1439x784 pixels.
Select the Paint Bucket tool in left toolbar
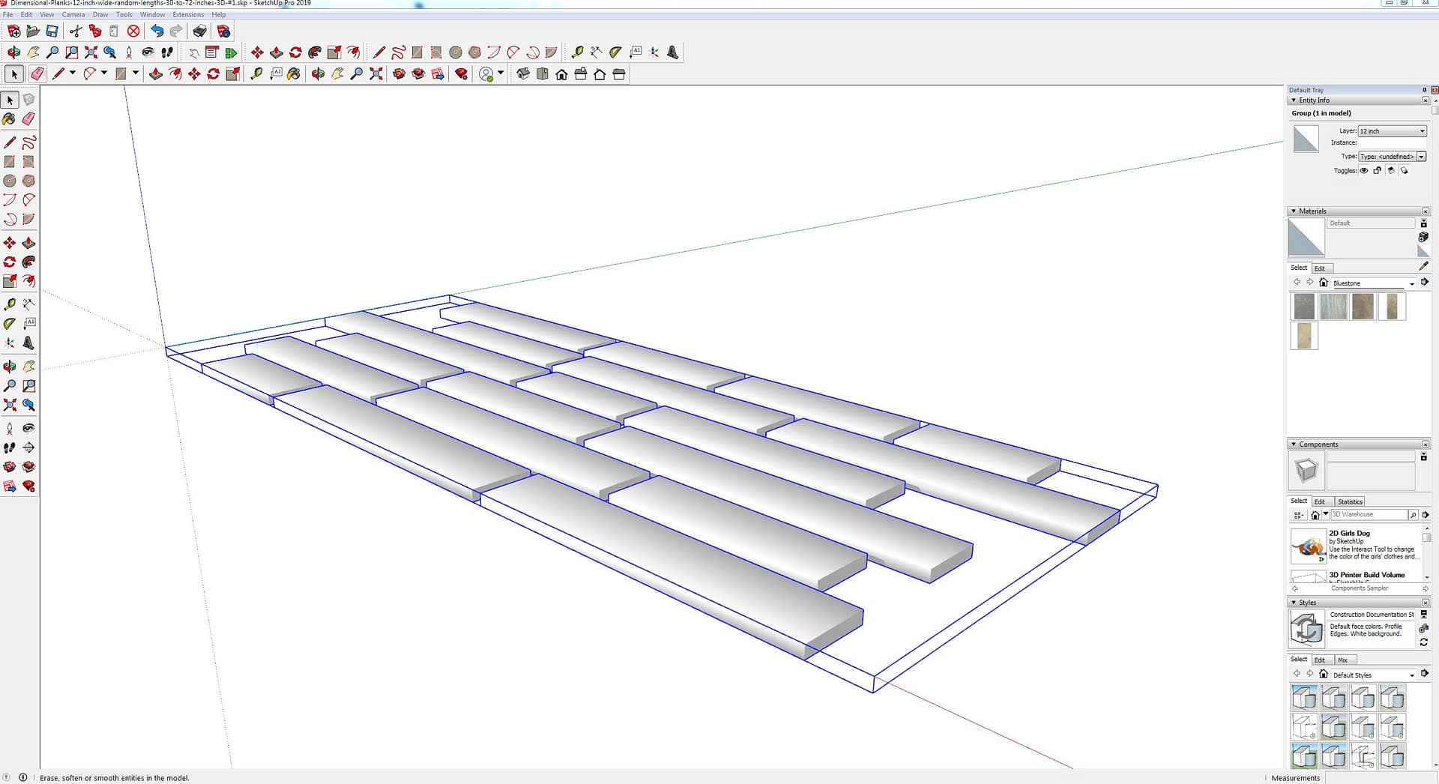coord(9,119)
